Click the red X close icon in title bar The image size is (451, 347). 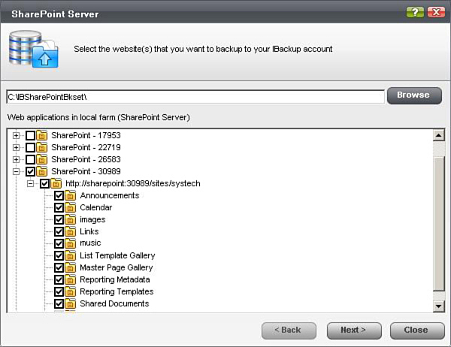pyautogui.click(x=436, y=12)
